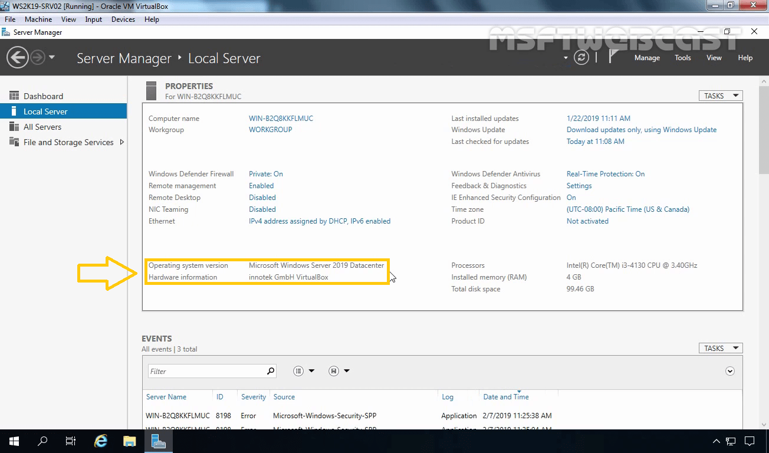Sort events by Severity column
Screen dimensions: 769x453
254,397
